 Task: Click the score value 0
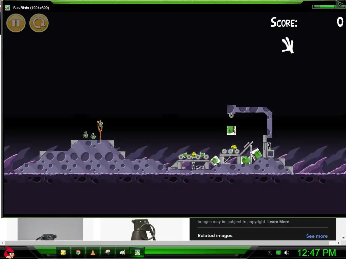(340, 22)
